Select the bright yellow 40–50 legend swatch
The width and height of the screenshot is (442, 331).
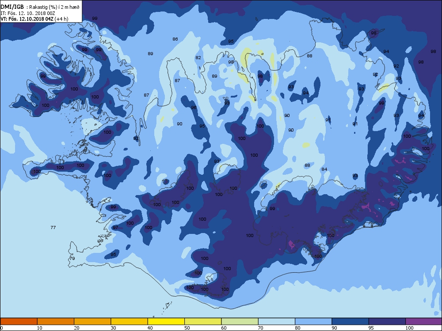click(166, 321)
